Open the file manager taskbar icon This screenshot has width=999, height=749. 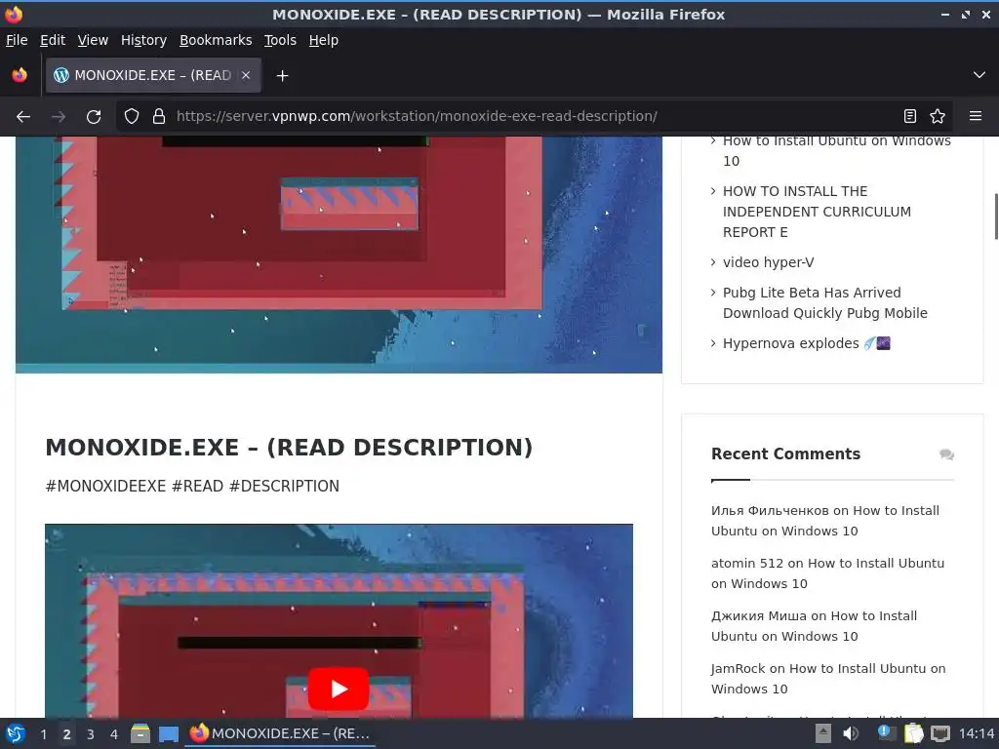click(140, 733)
